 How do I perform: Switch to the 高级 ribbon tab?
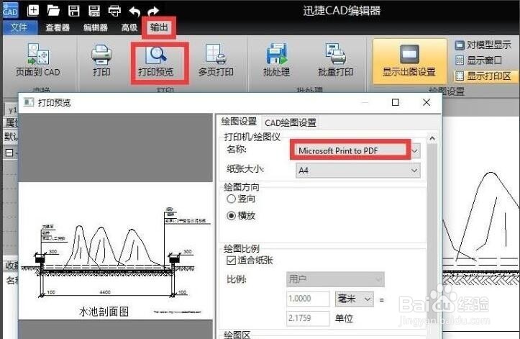click(x=129, y=27)
